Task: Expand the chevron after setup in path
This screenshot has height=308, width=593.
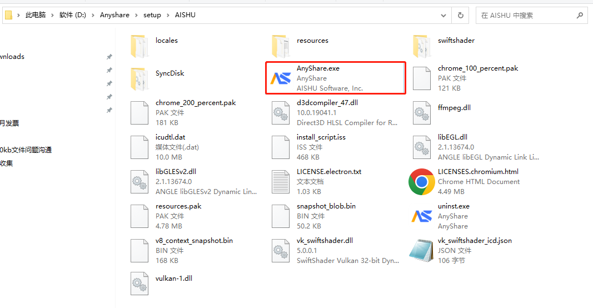Action: [x=168, y=15]
